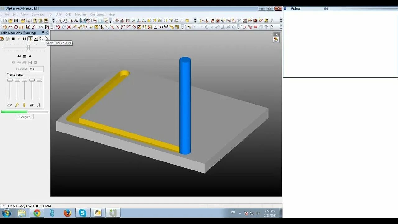Slow simulation with rewind arrows
This screenshot has width=398, height=224.
click(19, 56)
